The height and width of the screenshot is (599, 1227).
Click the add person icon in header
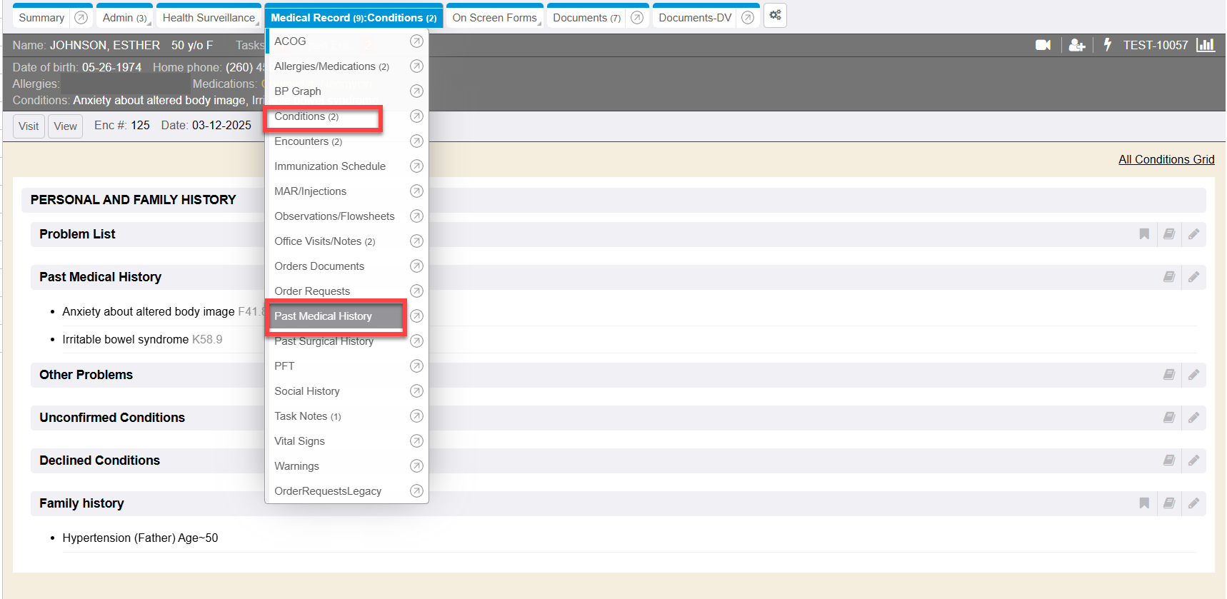(x=1076, y=45)
